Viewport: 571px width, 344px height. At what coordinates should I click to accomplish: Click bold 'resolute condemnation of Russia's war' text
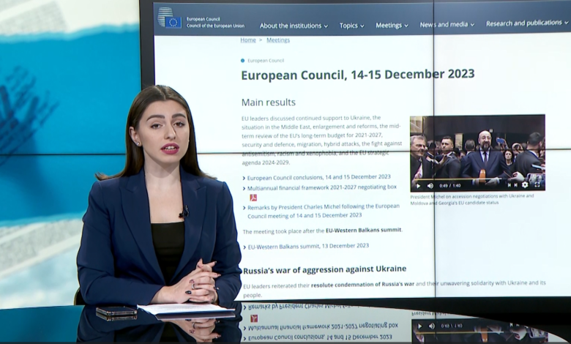362,284
